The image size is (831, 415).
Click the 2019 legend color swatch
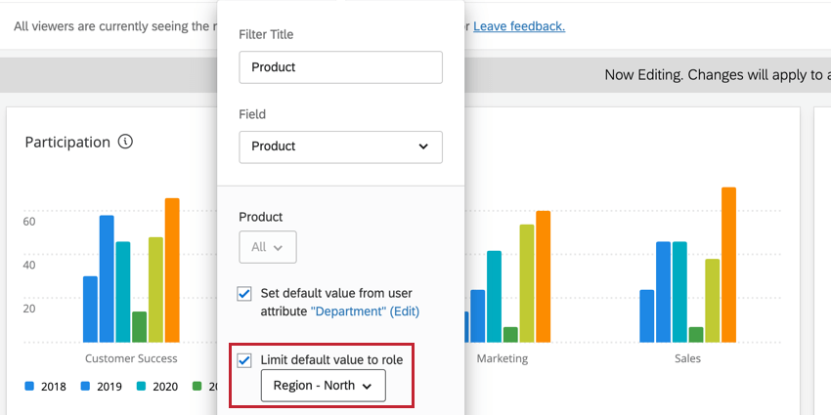pyautogui.click(x=86, y=387)
